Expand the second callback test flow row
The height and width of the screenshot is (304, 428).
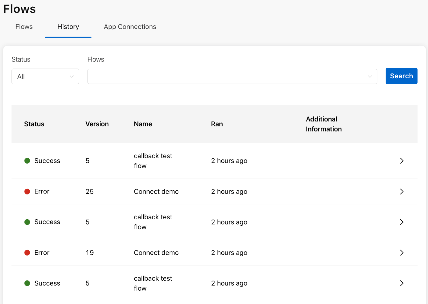coord(402,222)
